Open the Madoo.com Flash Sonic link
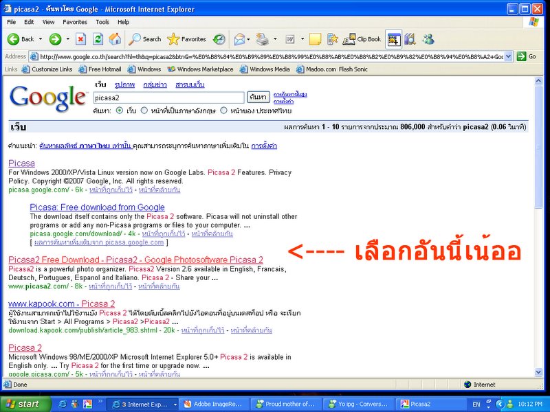Image resolution: width=550 pixels, height=412 pixels. 332,69
